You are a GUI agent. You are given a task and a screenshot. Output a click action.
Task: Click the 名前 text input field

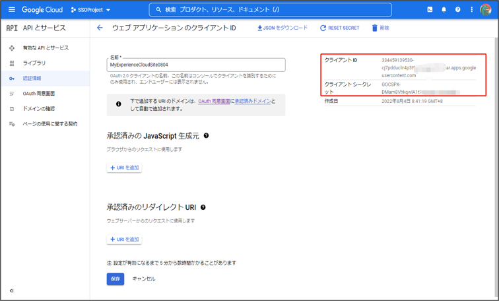tap(196, 65)
